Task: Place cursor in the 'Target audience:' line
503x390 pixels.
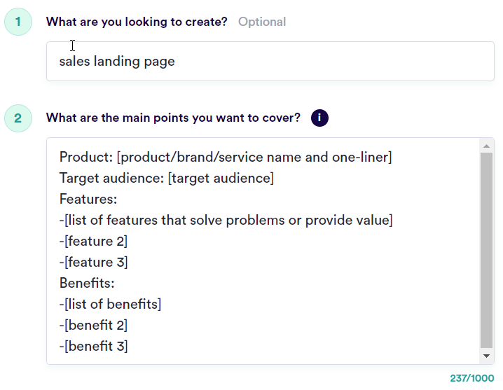Action: [167, 178]
